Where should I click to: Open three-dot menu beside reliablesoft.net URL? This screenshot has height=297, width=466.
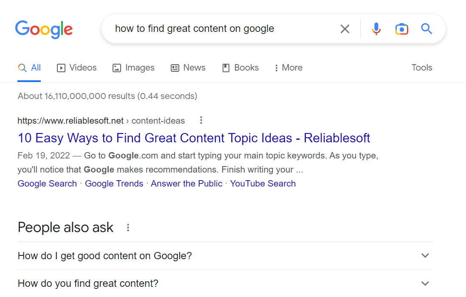click(x=201, y=120)
